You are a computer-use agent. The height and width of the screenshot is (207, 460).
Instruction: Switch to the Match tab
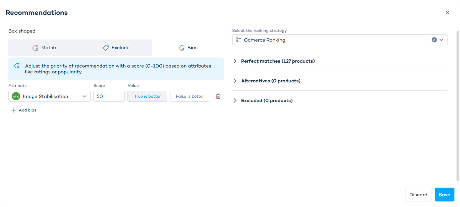click(44, 48)
